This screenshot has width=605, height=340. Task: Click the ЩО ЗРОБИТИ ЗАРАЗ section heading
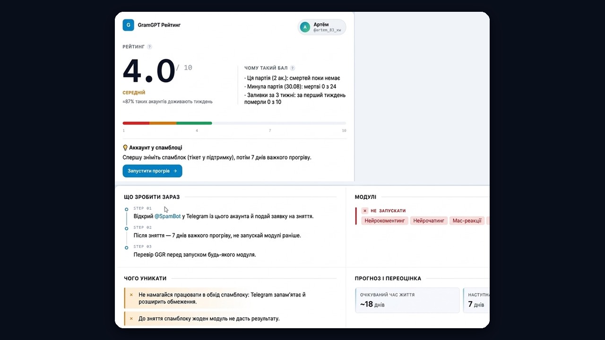point(152,197)
